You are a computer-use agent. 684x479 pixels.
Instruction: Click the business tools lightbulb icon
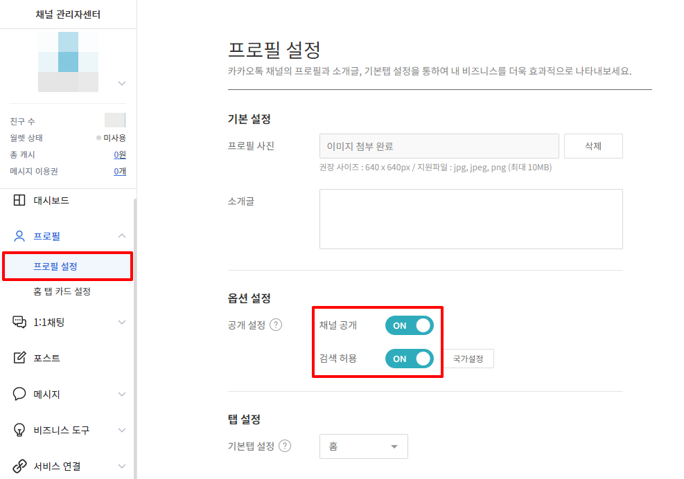click(x=19, y=430)
